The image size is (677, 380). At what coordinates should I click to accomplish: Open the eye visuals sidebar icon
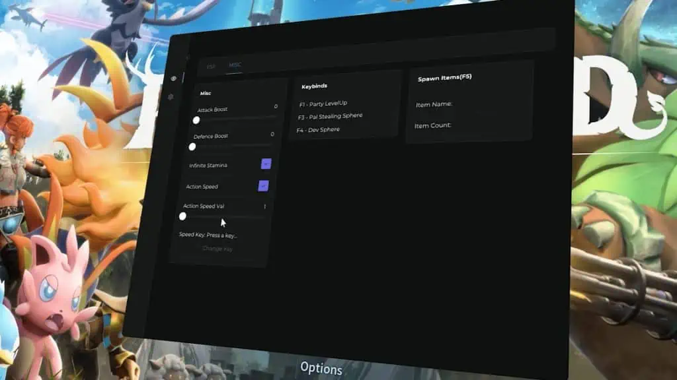coord(174,79)
